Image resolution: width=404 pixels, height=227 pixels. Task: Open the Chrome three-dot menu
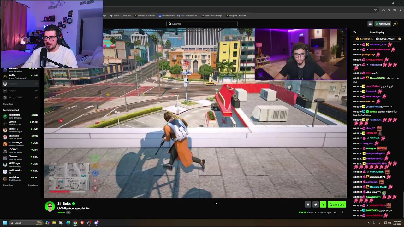tap(400, 10)
